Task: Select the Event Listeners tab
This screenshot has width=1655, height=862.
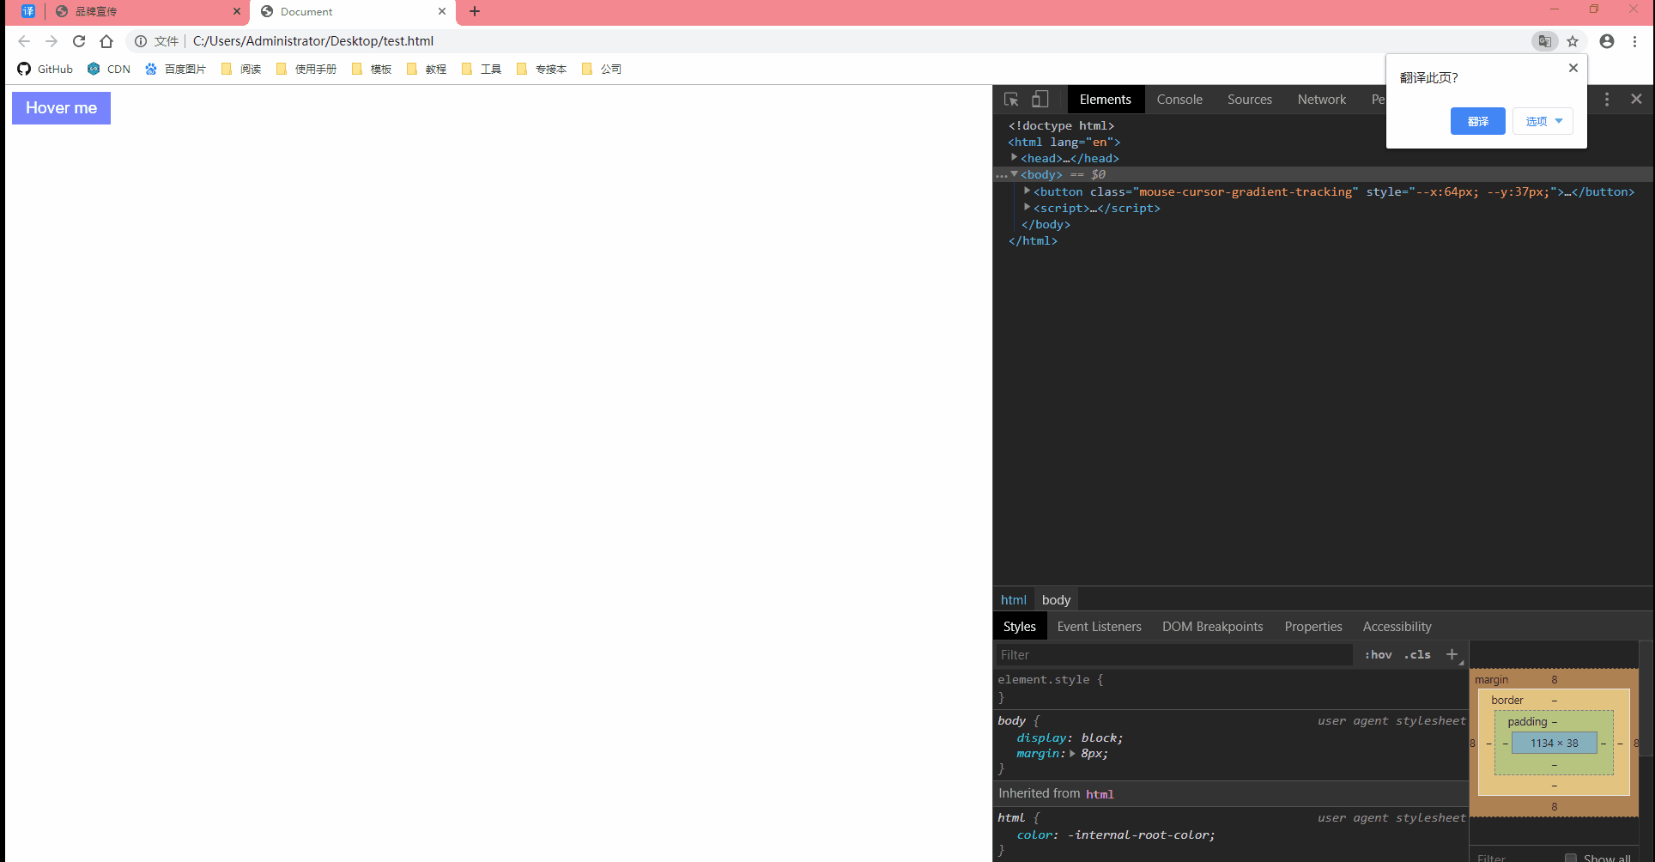Action: pos(1100,627)
